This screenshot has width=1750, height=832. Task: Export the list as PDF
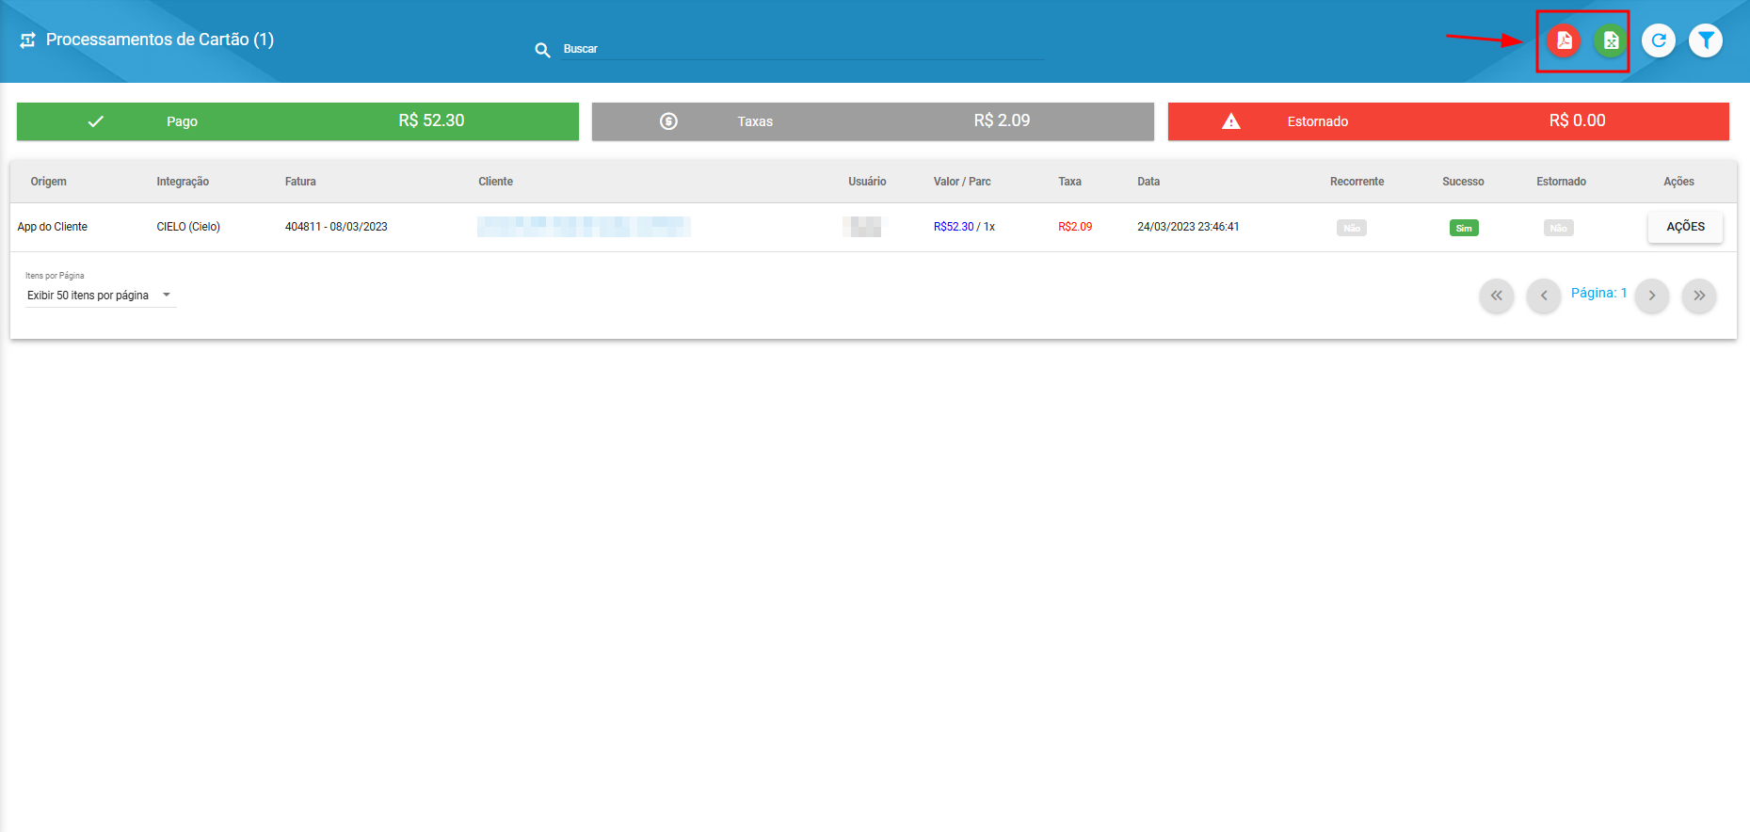point(1564,40)
